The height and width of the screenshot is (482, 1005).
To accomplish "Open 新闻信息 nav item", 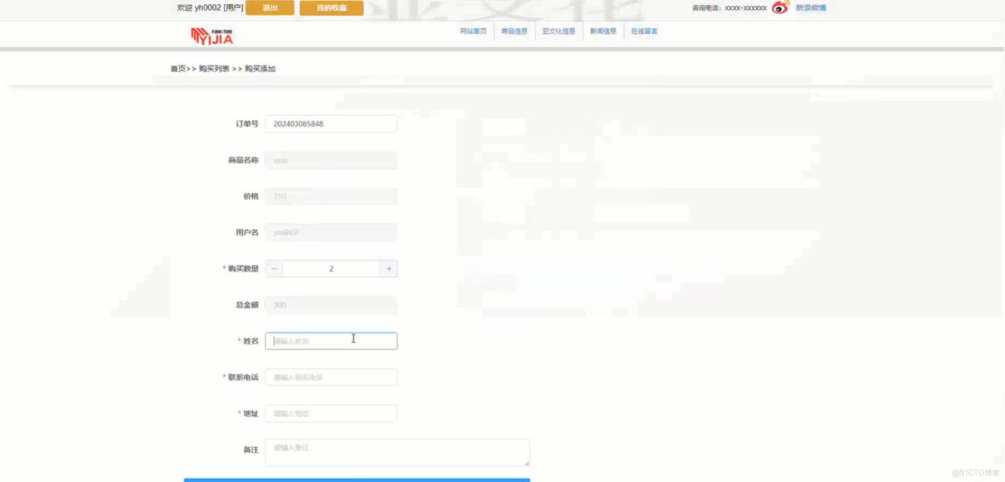I will pyautogui.click(x=603, y=31).
